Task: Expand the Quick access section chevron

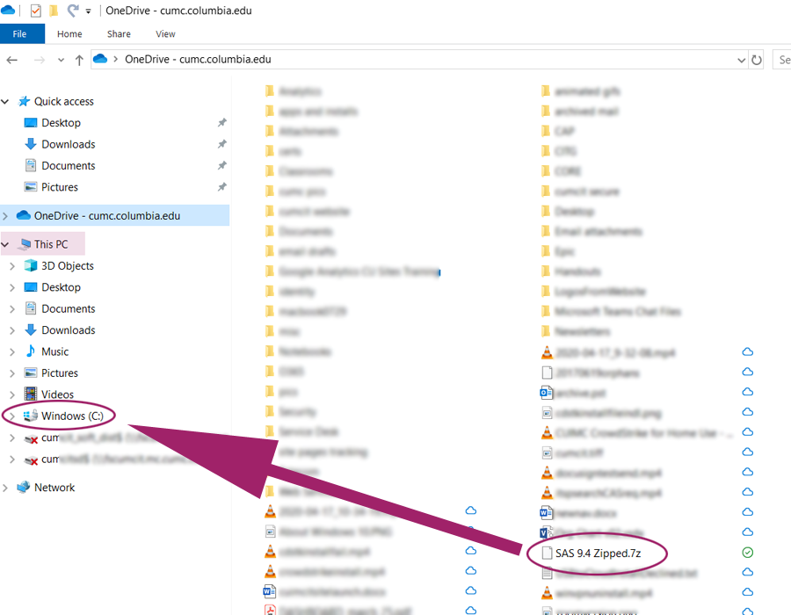Action: (x=5, y=101)
